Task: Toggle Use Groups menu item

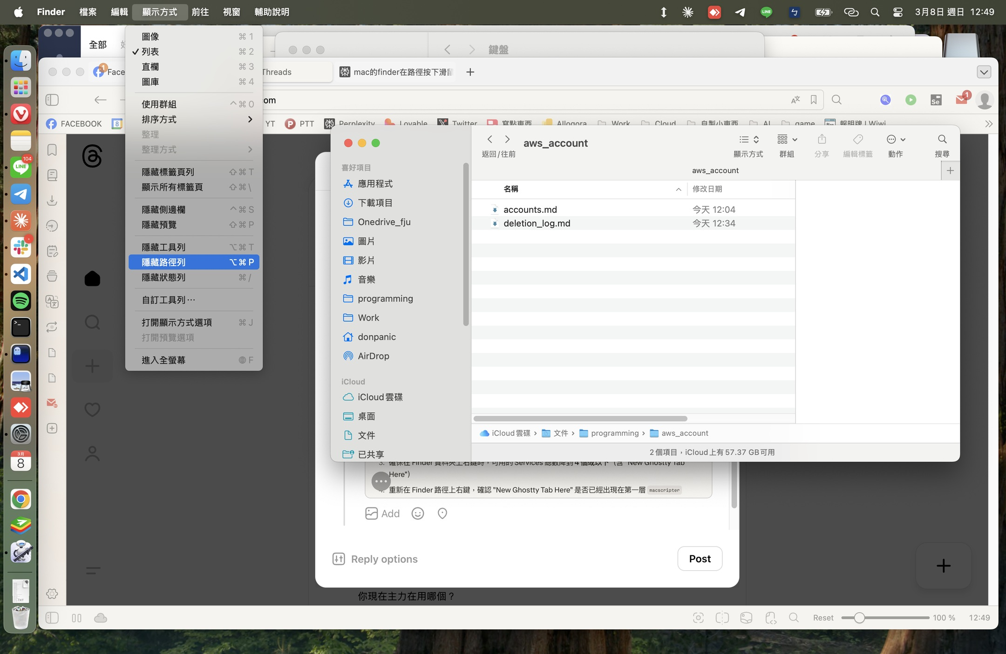Action: pos(194,104)
